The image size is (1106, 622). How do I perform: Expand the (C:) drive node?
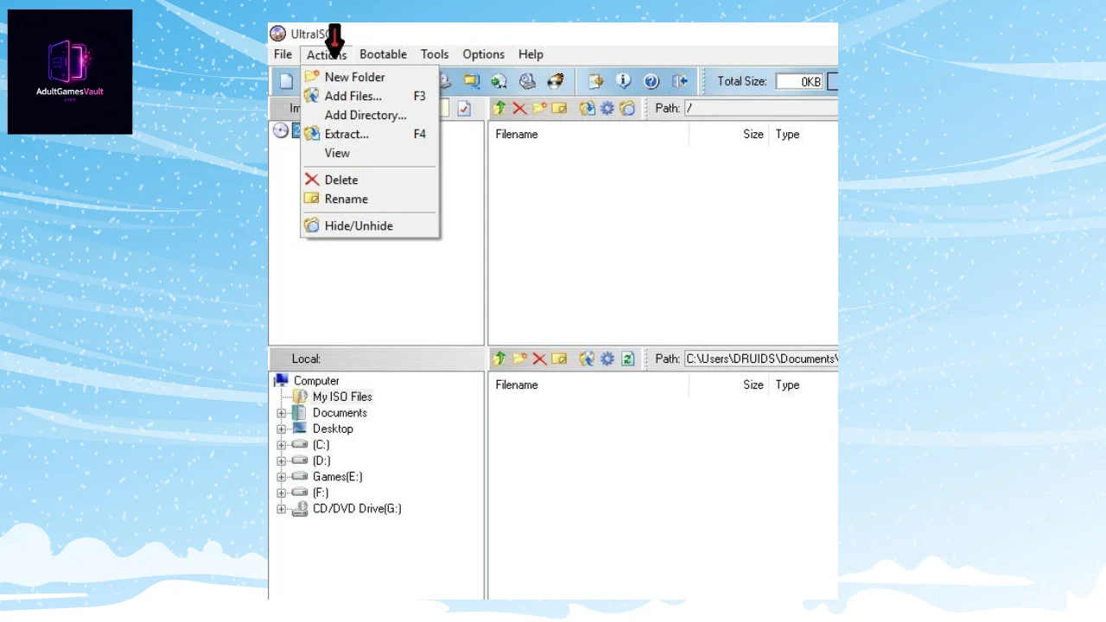point(281,445)
